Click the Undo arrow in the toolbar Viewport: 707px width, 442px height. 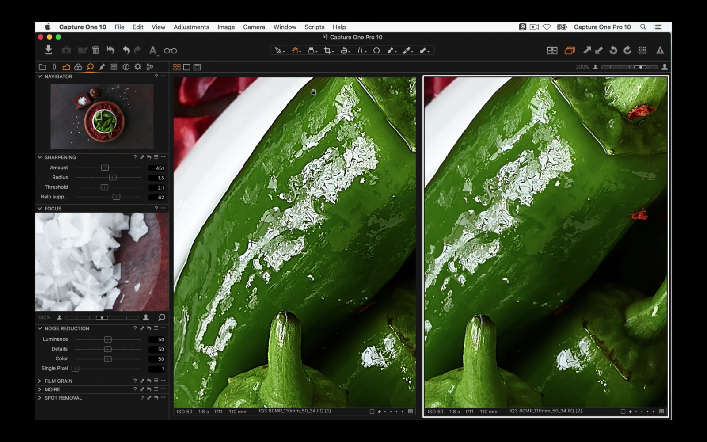point(126,50)
